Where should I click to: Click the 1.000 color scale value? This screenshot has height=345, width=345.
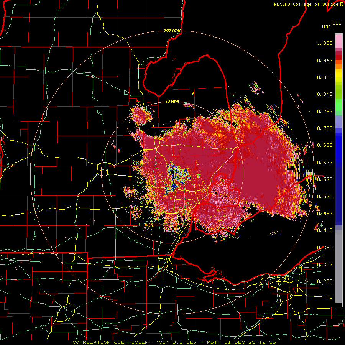[325, 43]
